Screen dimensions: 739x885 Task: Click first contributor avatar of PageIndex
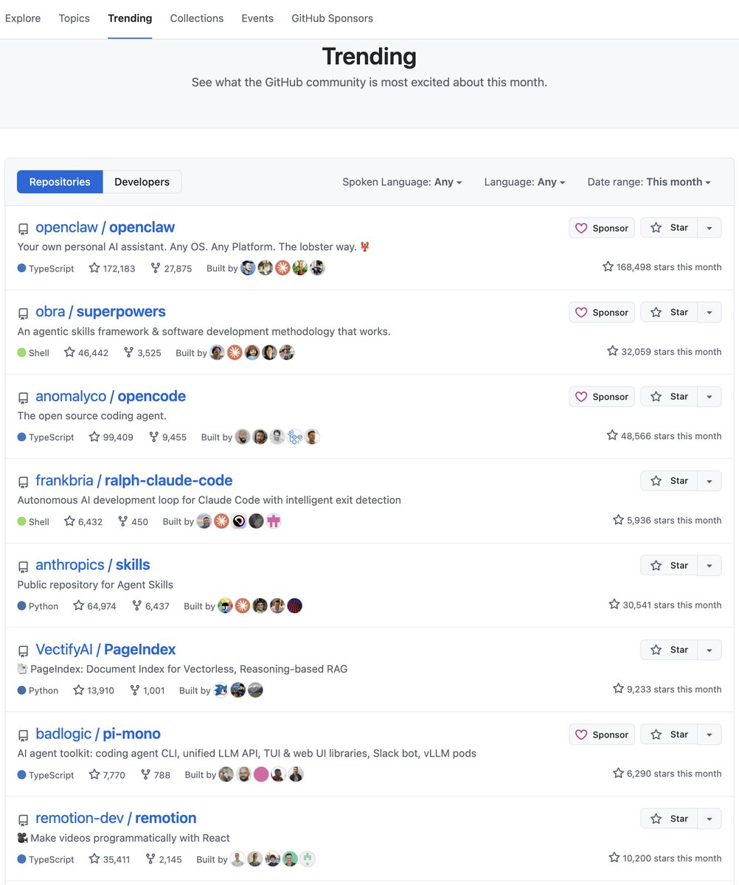click(x=221, y=690)
